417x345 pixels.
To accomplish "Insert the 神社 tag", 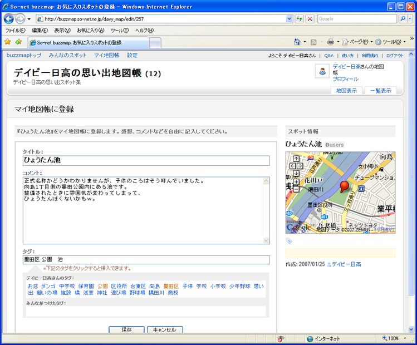I will [x=102, y=293].
